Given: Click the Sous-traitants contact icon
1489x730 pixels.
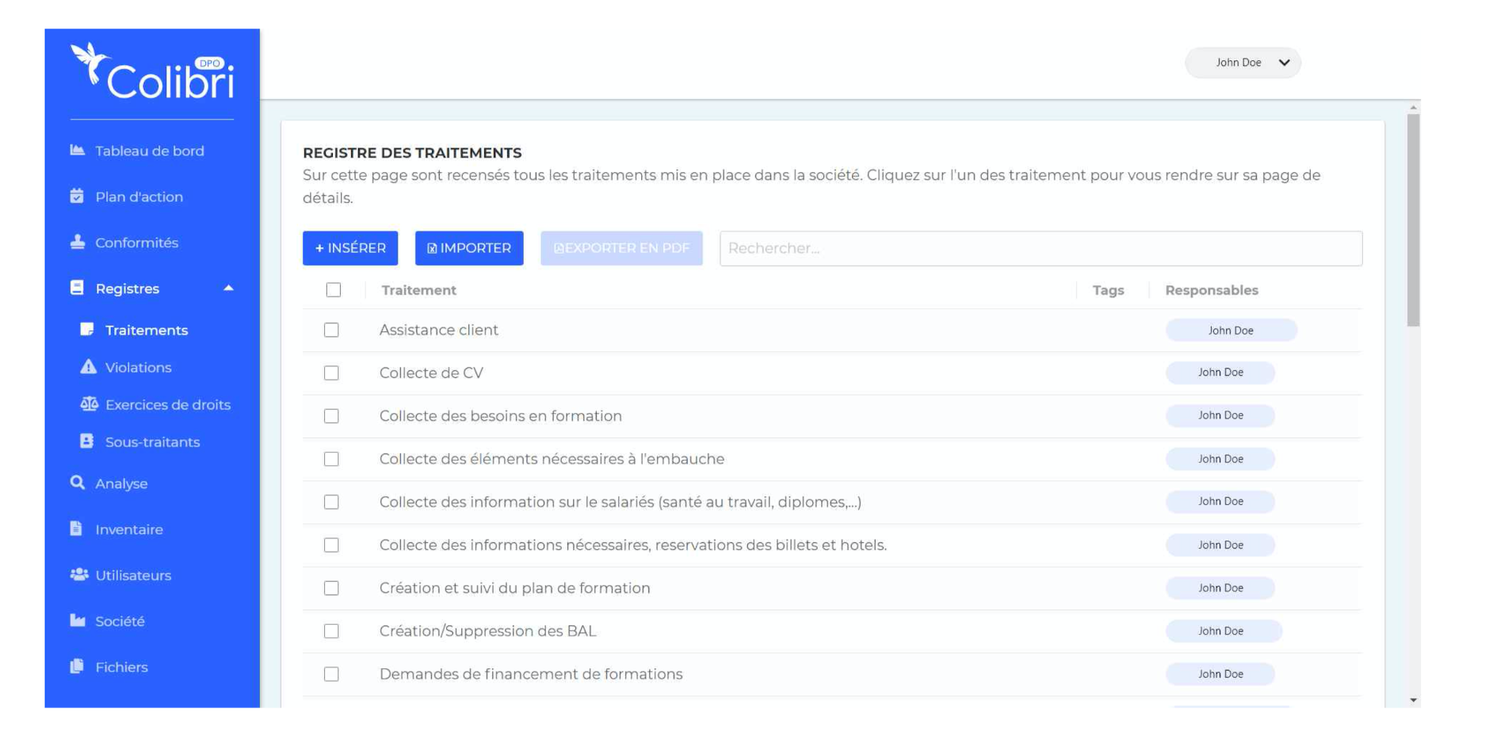Looking at the screenshot, I should pos(87,441).
